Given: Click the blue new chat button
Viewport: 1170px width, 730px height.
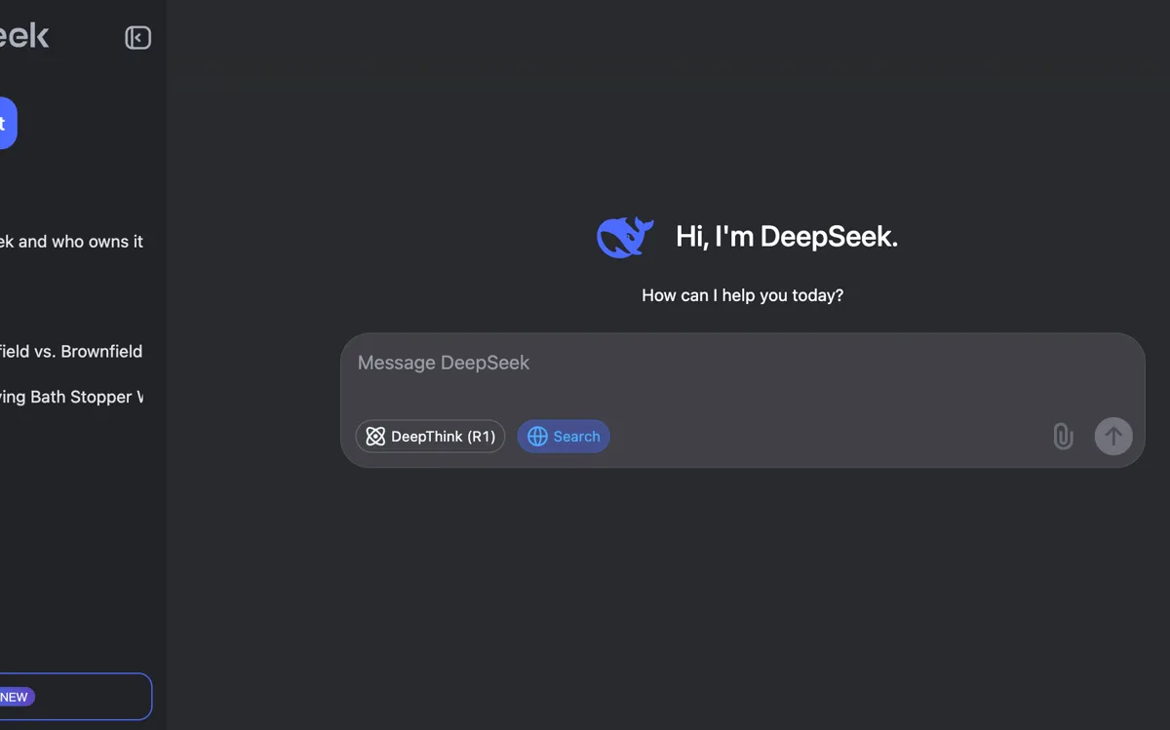Looking at the screenshot, I should tap(8, 123).
